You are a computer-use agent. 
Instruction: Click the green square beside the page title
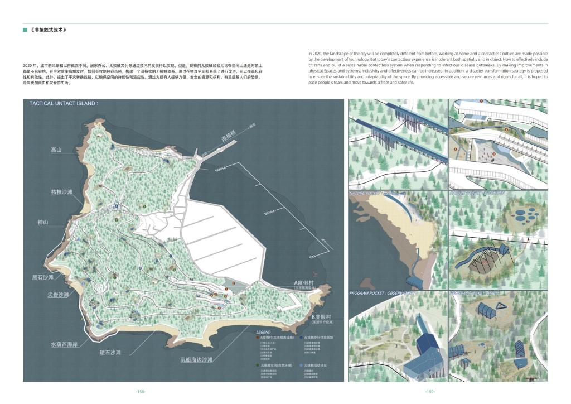[x=25, y=29]
